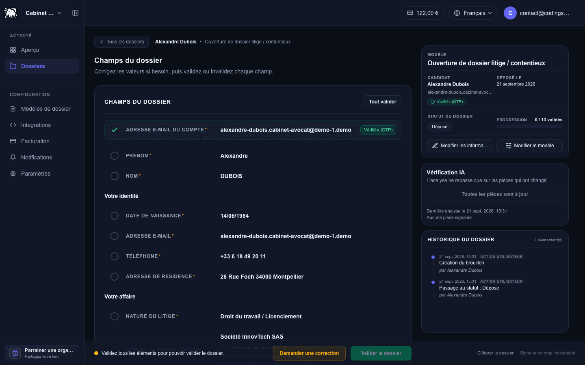
Task: Click the Intégrations code icon
Action: 13,125
